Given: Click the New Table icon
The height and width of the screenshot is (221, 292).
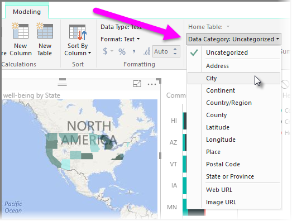Looking at the screenshot, I should coord(45,31).
